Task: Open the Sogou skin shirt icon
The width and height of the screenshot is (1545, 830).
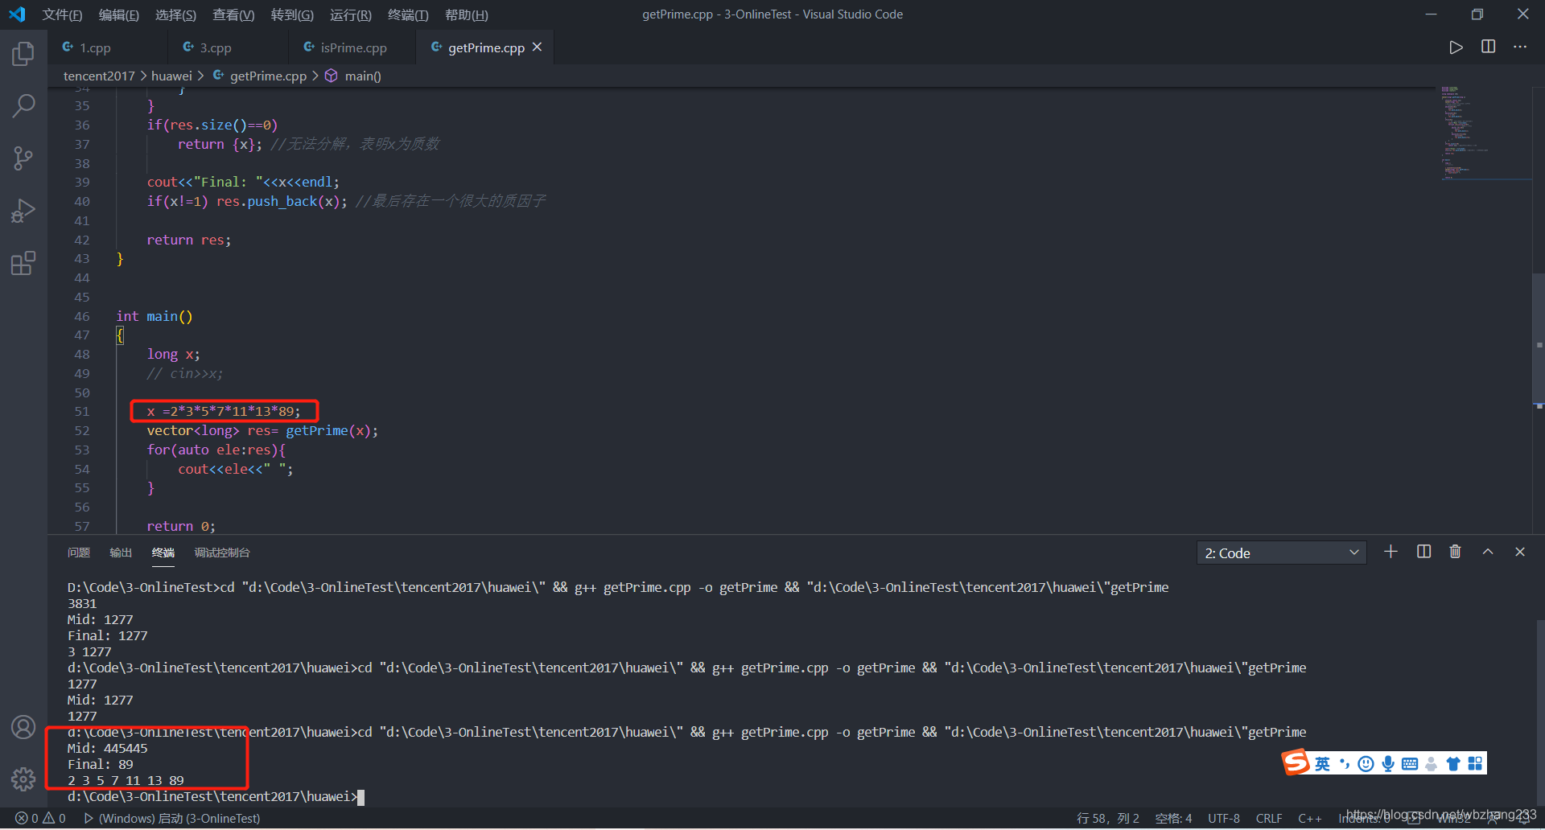Action: [x=1453, y=763]
